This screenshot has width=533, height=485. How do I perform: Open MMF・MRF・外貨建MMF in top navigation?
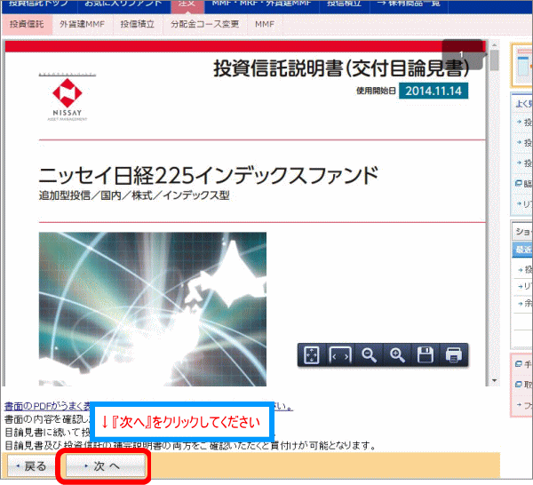pyautogui.click(x=261, y=4)
